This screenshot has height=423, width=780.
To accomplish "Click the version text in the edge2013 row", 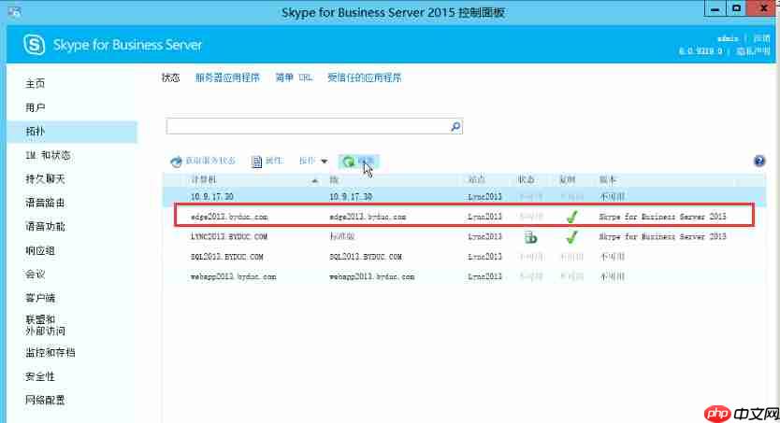I will [x=662, y=217].
